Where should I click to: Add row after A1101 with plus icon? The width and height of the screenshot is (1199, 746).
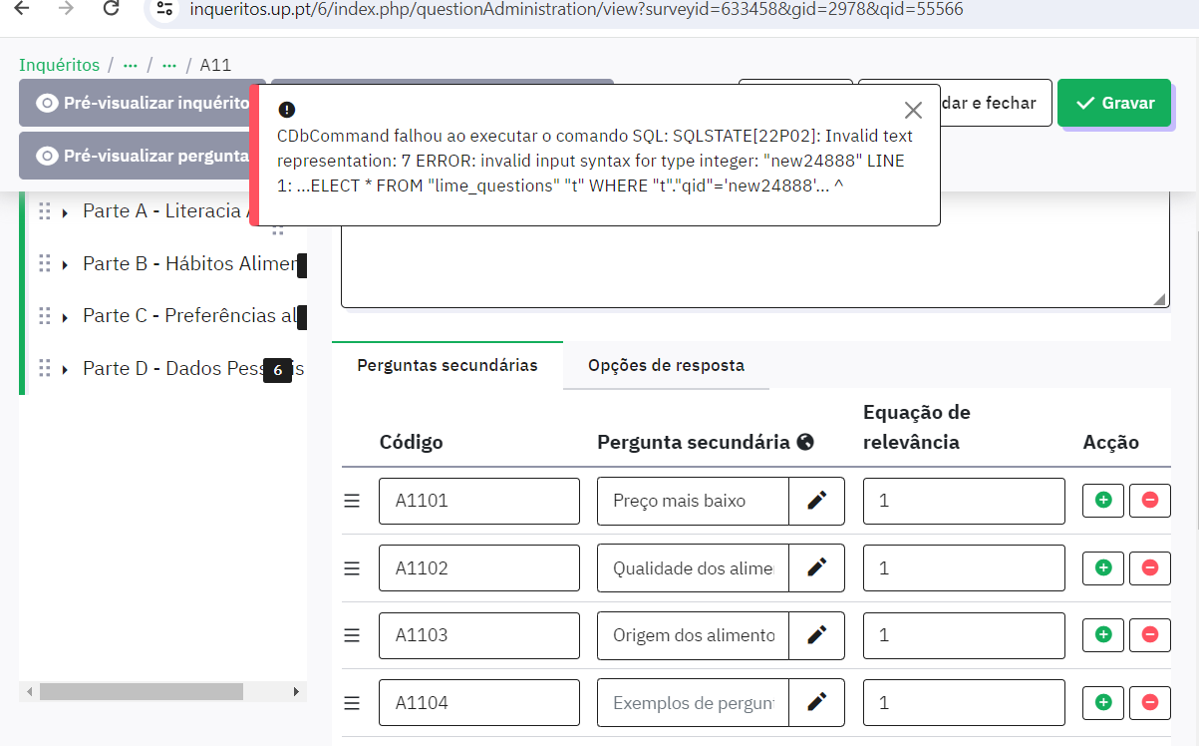[1103, 501]
